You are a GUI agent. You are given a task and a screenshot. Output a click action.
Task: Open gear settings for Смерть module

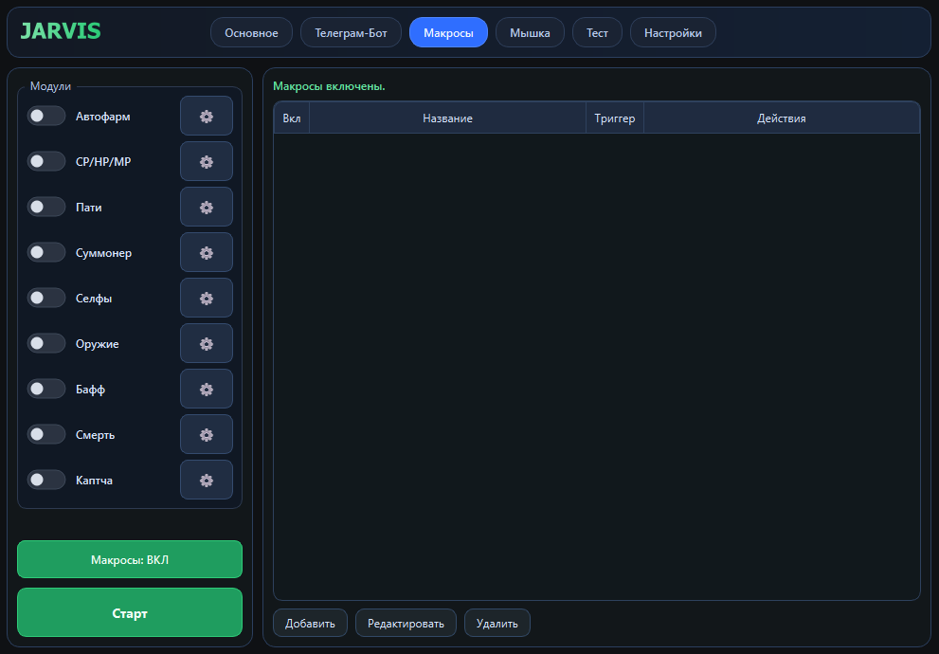pyautogui.click(x=207, y=435)
